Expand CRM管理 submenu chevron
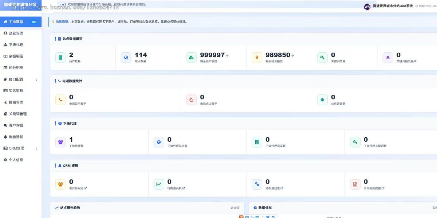This screenshot has width=437, height=218. 36,149
